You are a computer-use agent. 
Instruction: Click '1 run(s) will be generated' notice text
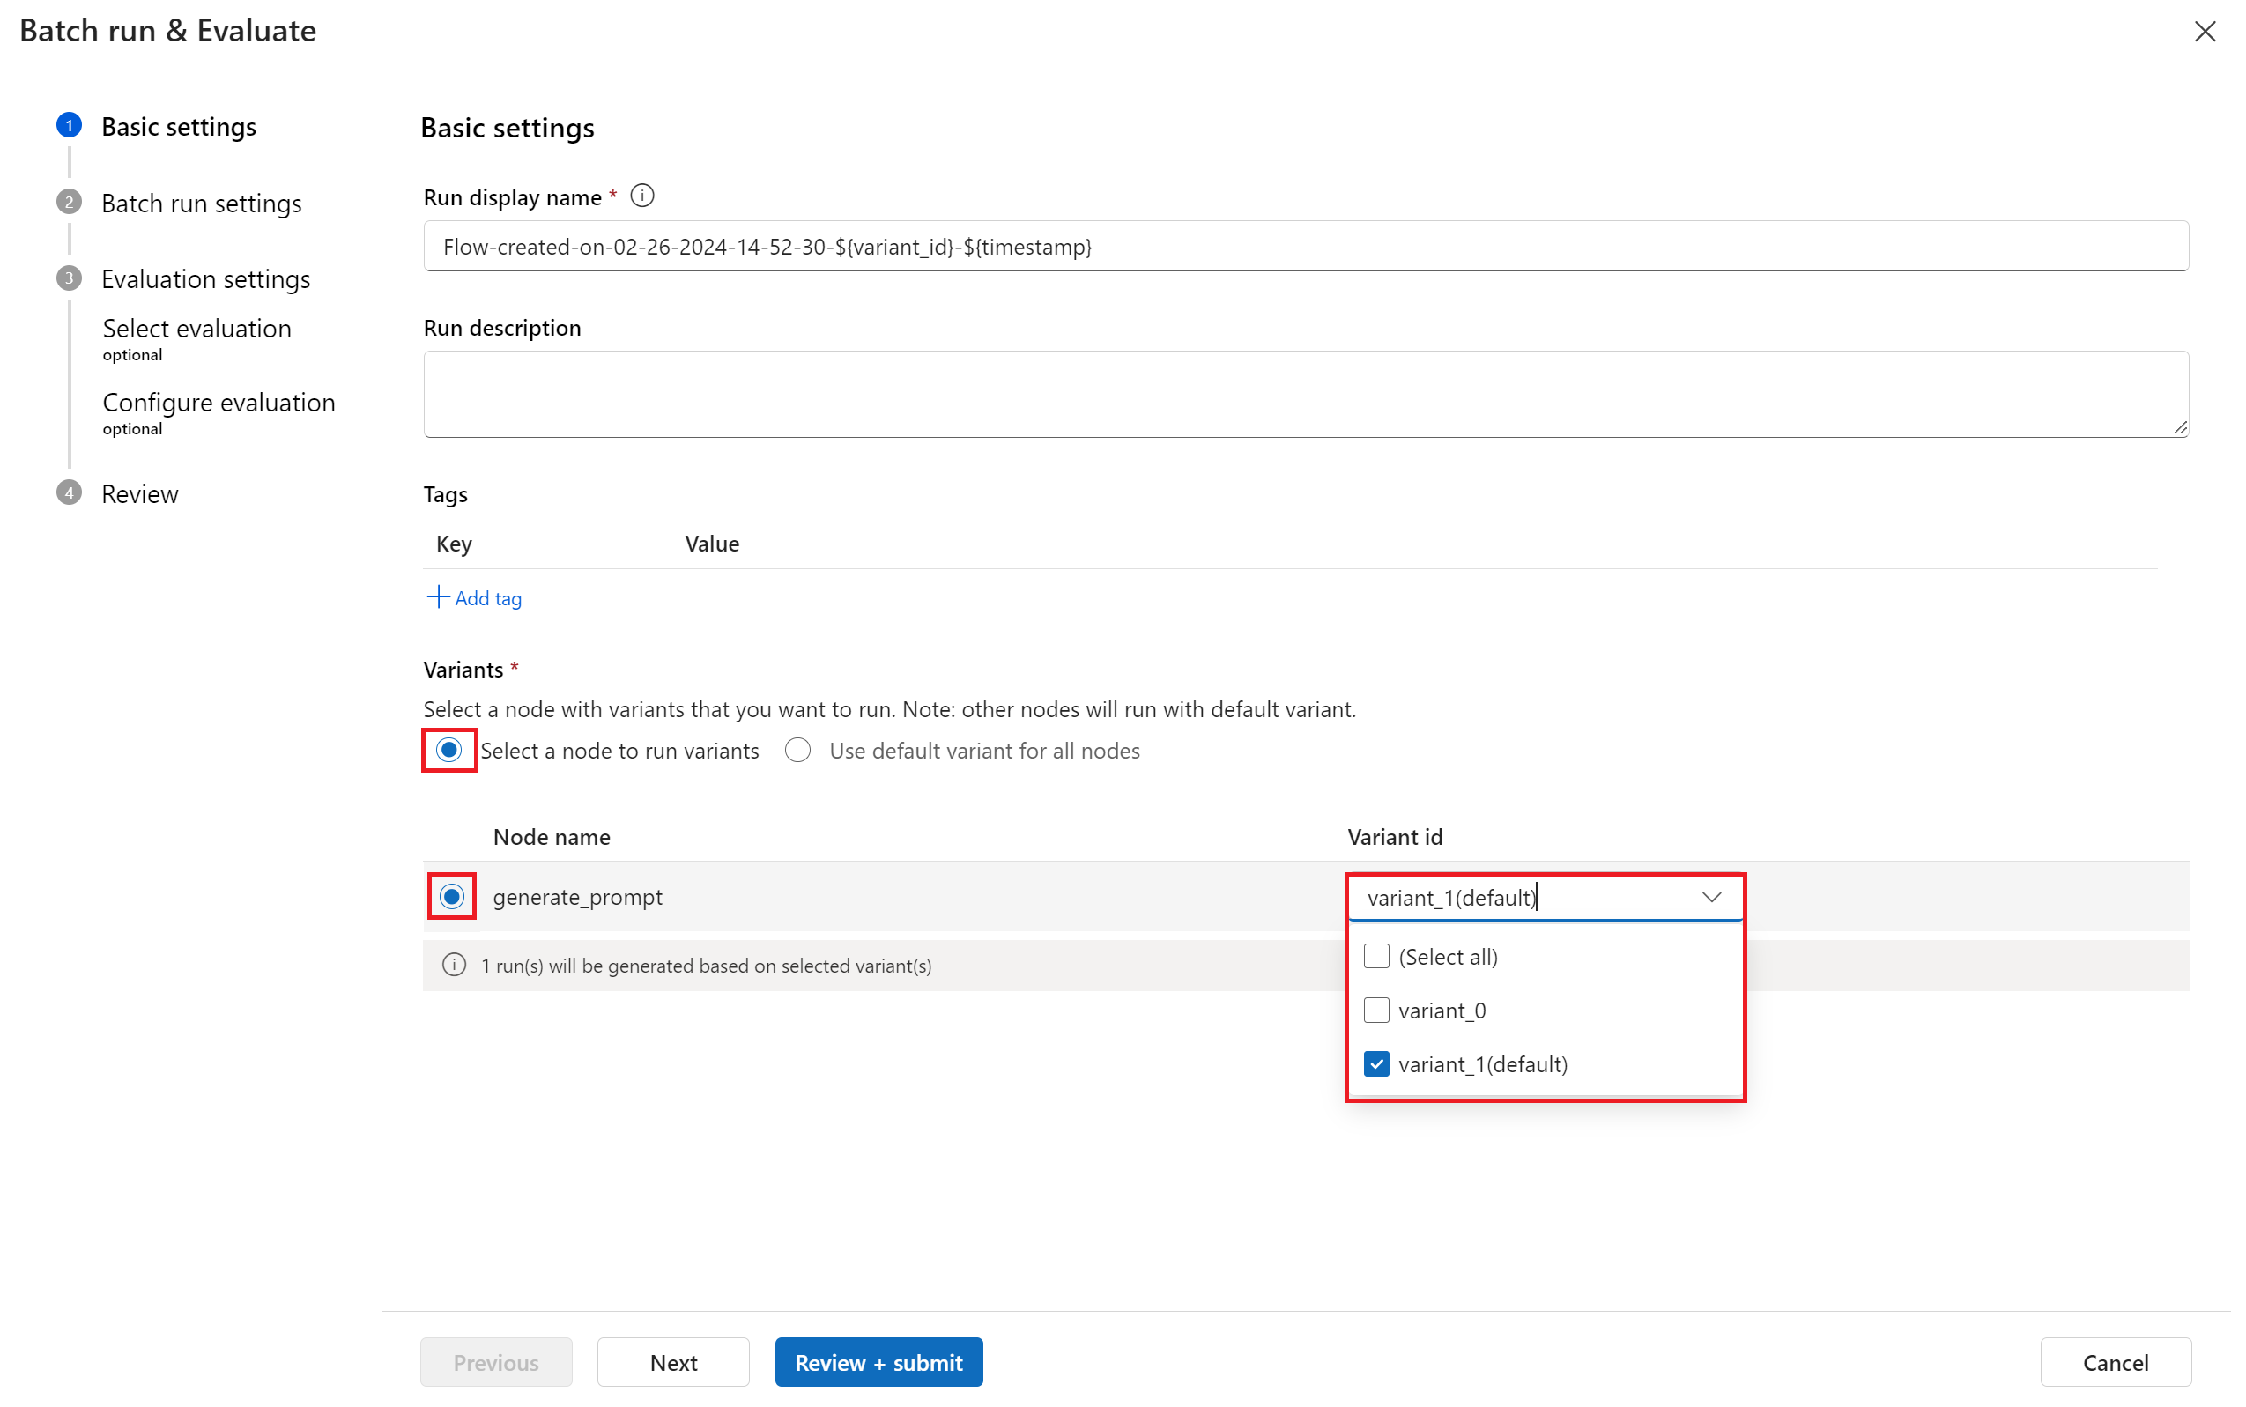pyautogui.click(x=706, y=966)
